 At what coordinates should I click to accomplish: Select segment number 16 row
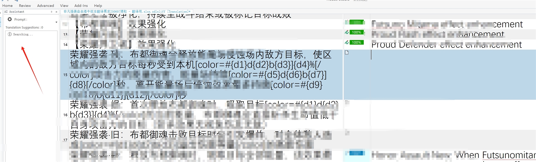click(66, 115)
